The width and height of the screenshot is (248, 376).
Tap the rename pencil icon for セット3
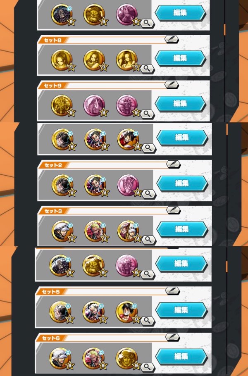coord(173,210)
